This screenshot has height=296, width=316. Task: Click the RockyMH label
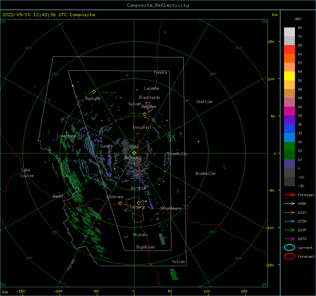coord(93,99)
